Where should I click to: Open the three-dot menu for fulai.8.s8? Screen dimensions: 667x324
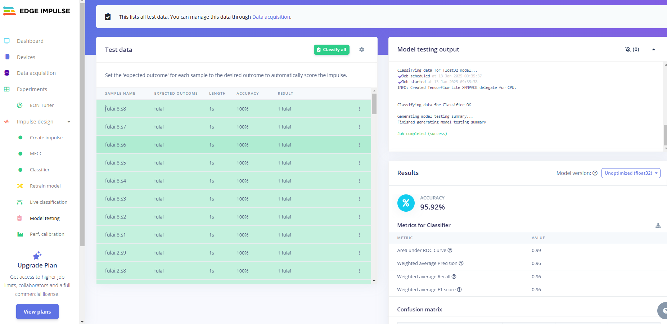[x=359, y=109]
